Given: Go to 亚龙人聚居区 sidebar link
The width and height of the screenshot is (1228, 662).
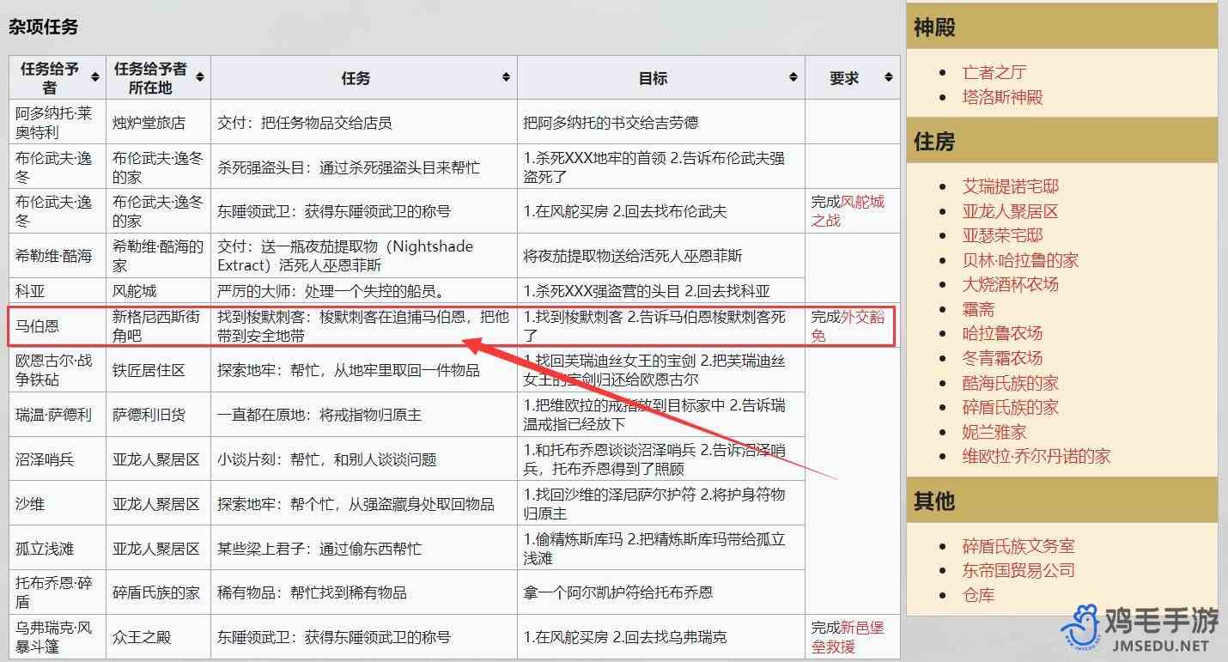Looking at the screenshot, I should tap(1010, 211).
